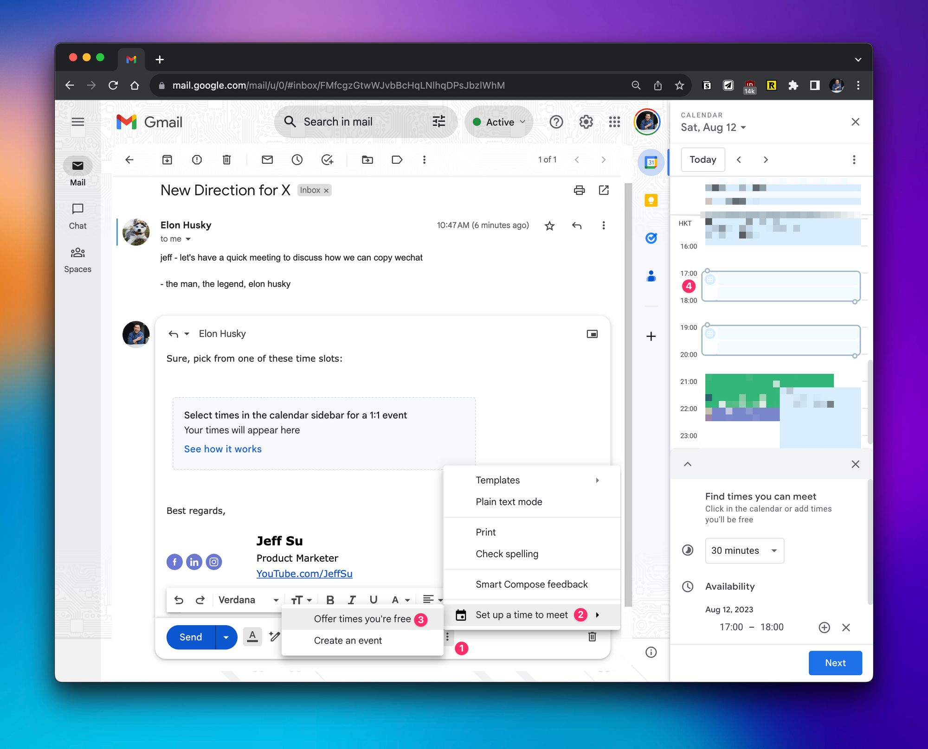Open the reply type dropdown arrow
Screen dimensions: 928x749
[187, 334]
